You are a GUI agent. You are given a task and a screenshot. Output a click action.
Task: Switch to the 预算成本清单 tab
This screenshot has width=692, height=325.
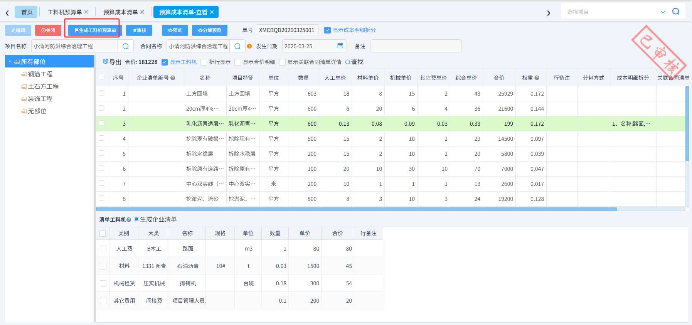(120, 12)
